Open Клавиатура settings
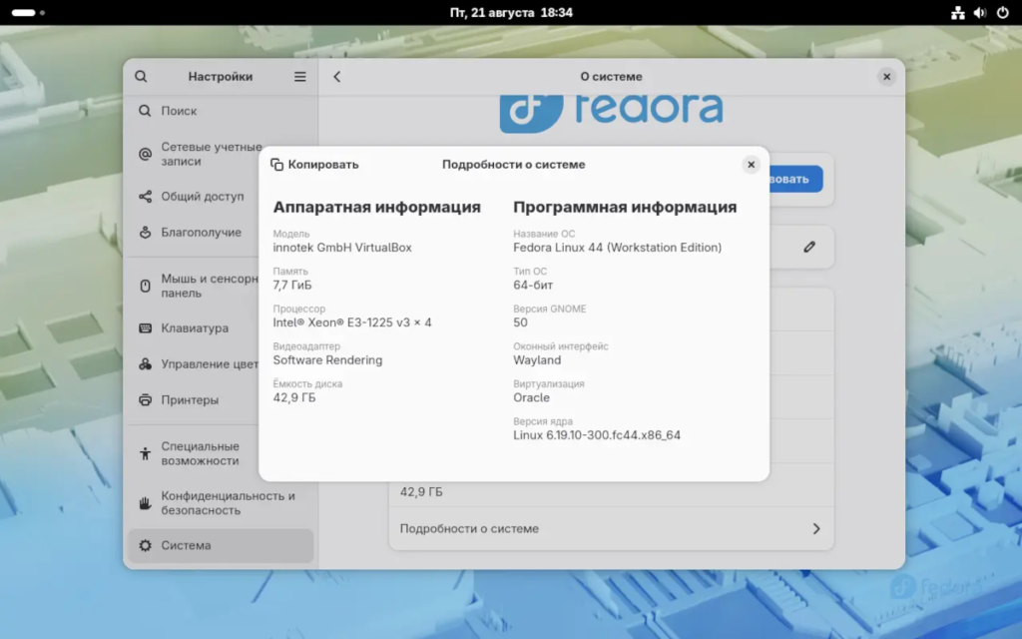The image size is (1022, 639). point(221,327)
